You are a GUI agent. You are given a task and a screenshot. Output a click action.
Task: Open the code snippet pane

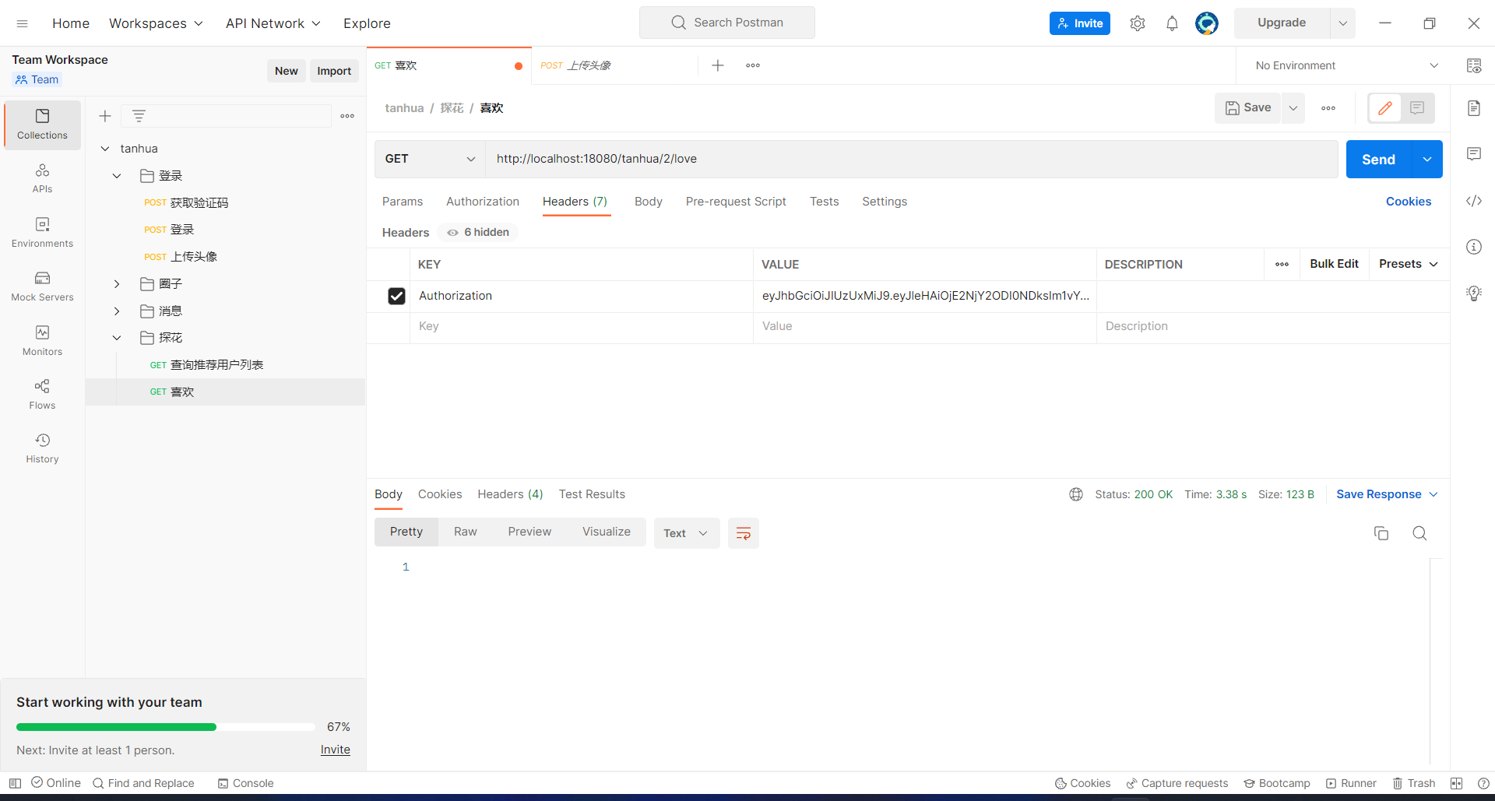point(1474,201)
